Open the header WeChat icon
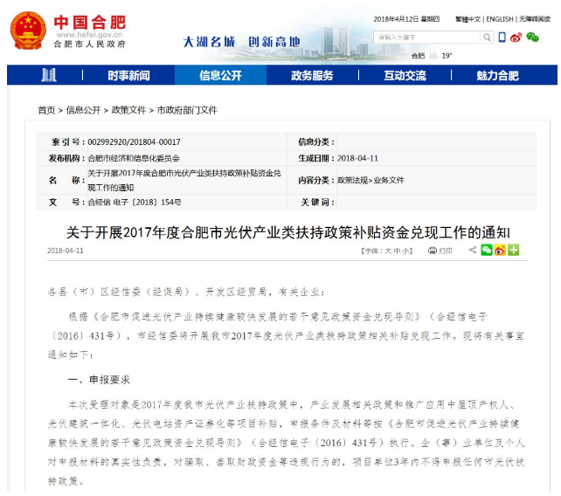561x496 pixels. pyautogui.click(x=532, y=38)
